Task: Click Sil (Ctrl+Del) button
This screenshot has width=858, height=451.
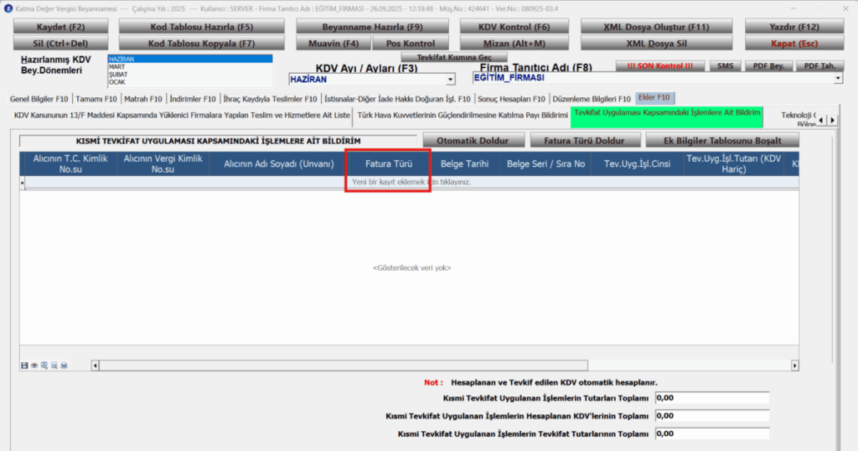Action: click(60, 44)
